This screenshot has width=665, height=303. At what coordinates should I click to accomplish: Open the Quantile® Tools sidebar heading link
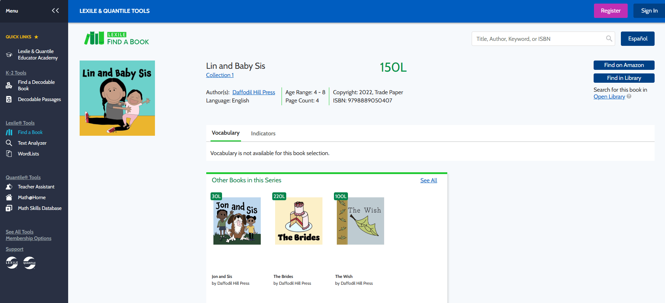point(23,177)
